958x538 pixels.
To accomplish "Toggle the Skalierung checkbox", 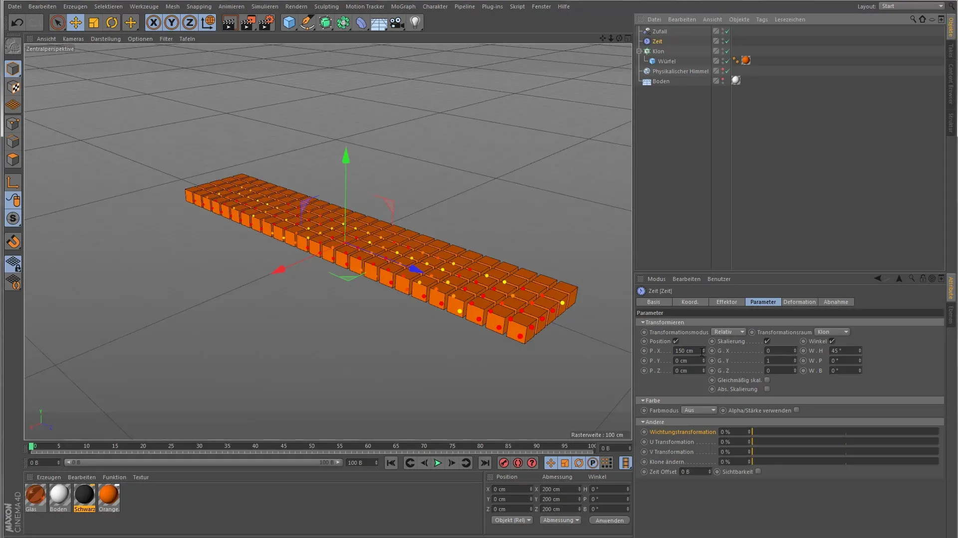I will pyautogui.click(x=767, y=341).
